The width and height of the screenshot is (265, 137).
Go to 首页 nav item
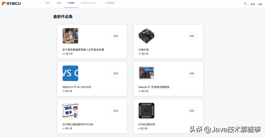[x=48, y=3]
